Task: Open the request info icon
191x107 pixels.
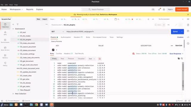Action: click(x=188, y=43)
